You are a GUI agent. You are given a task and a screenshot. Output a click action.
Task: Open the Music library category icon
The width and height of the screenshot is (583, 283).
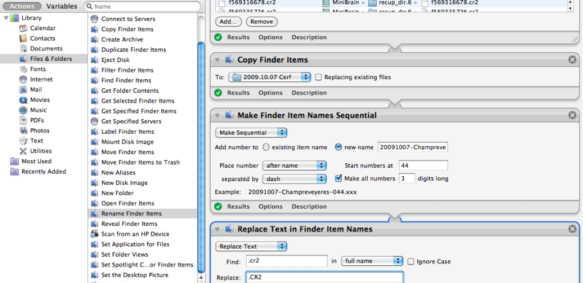coord(23,110)
